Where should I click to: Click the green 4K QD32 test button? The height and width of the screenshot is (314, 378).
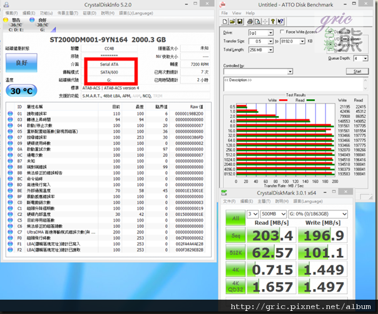235,287
